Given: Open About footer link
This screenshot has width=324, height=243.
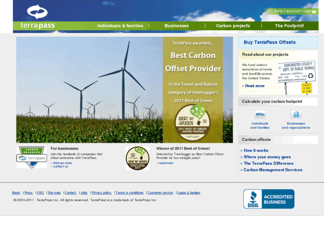Looking at the screenshot, I should (16, 193).
